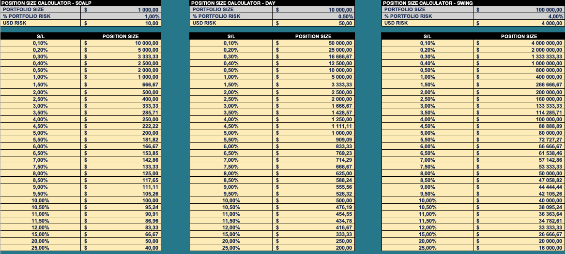
Task: Click the Day table S/L column header
Action: tap(231, 36)
